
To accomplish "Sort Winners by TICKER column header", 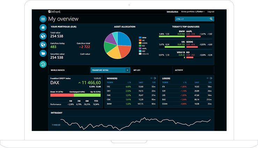I will (110, 83).
